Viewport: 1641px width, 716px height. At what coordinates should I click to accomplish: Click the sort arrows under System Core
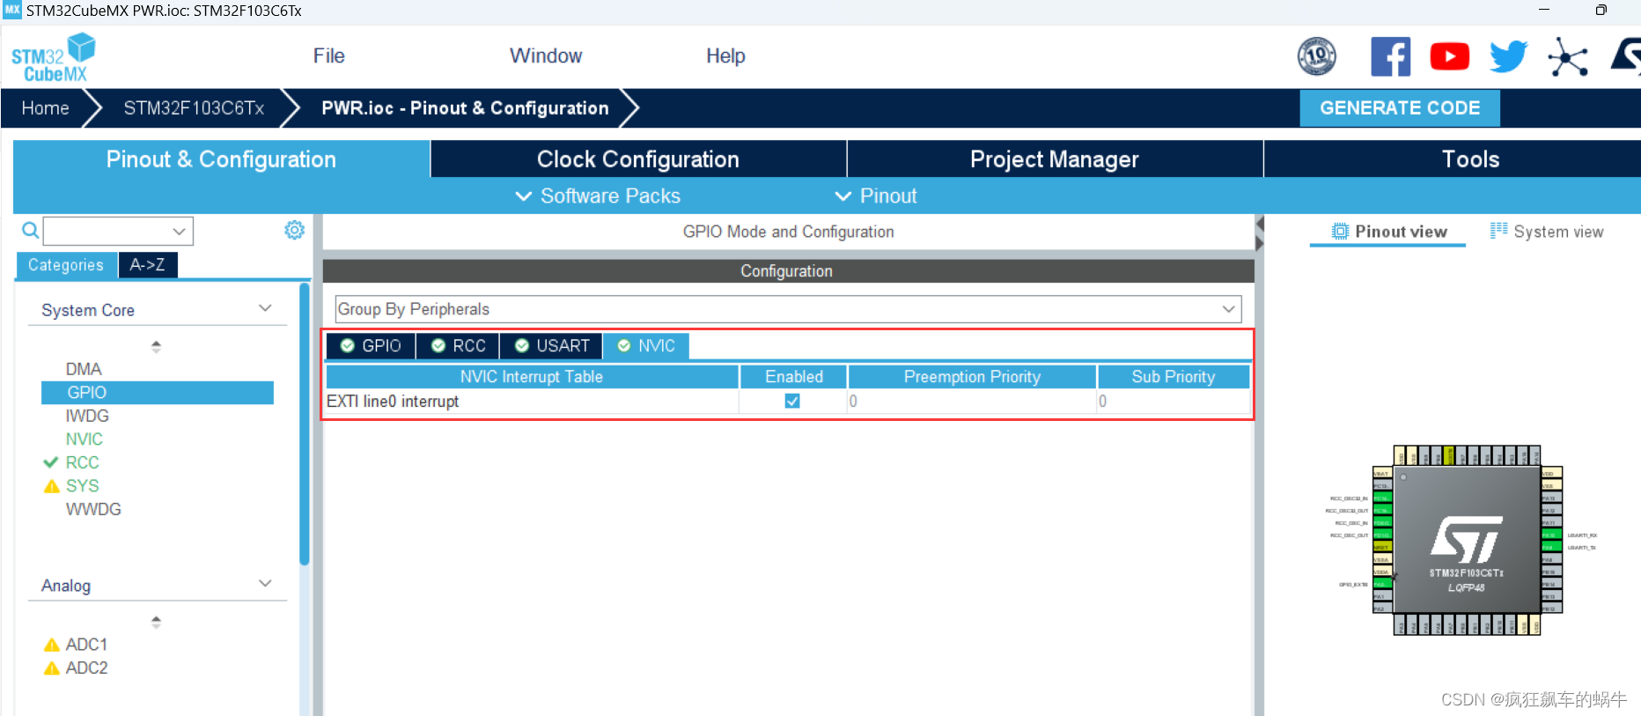156,347
